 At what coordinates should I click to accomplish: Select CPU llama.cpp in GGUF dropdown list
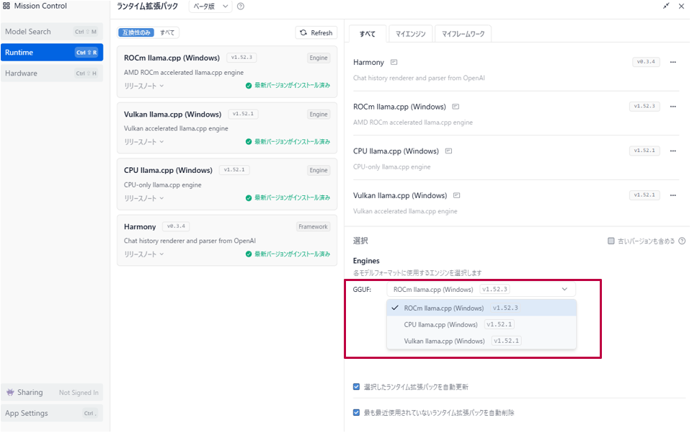pos(440,324)
